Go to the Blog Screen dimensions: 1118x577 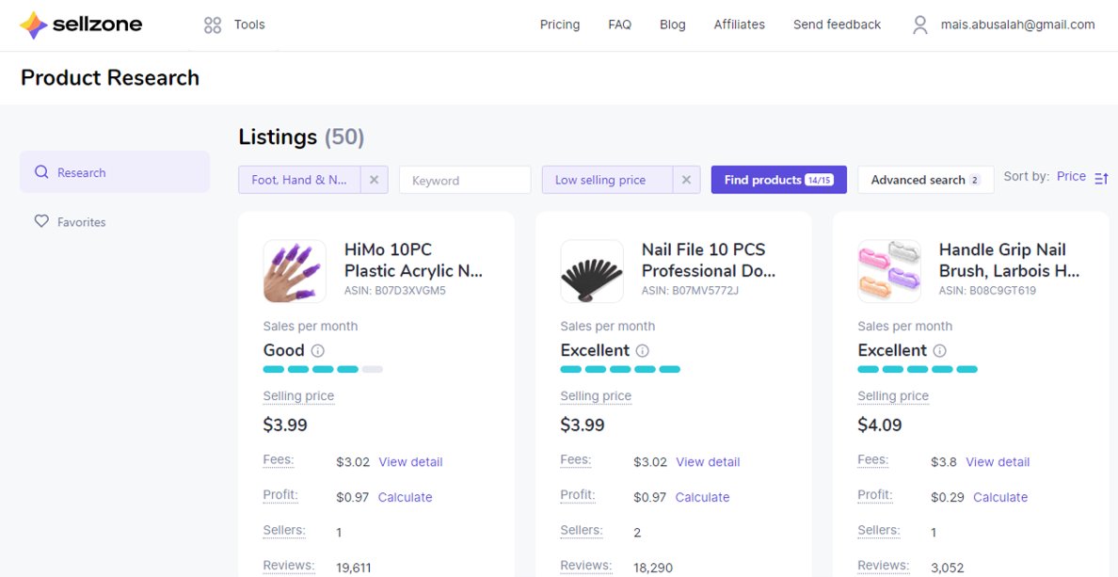pyautogui.click(x=672, y=25)
